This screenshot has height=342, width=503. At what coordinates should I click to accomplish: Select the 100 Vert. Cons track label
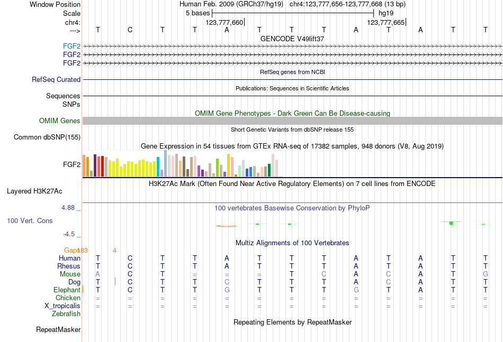click(x=30, y=220)
